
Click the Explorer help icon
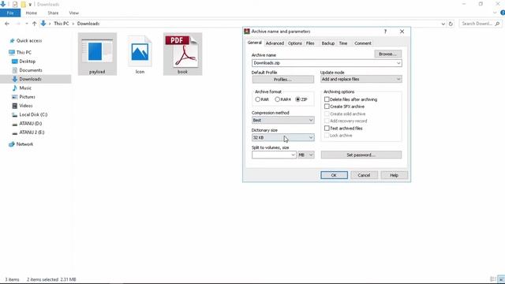click(x=503, y=13)
